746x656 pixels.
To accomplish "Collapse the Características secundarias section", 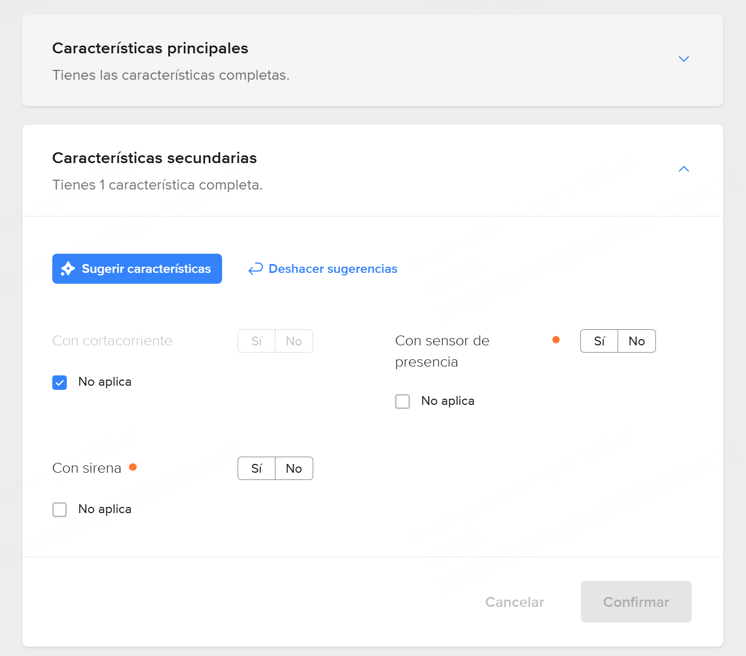I will (684, 169).
